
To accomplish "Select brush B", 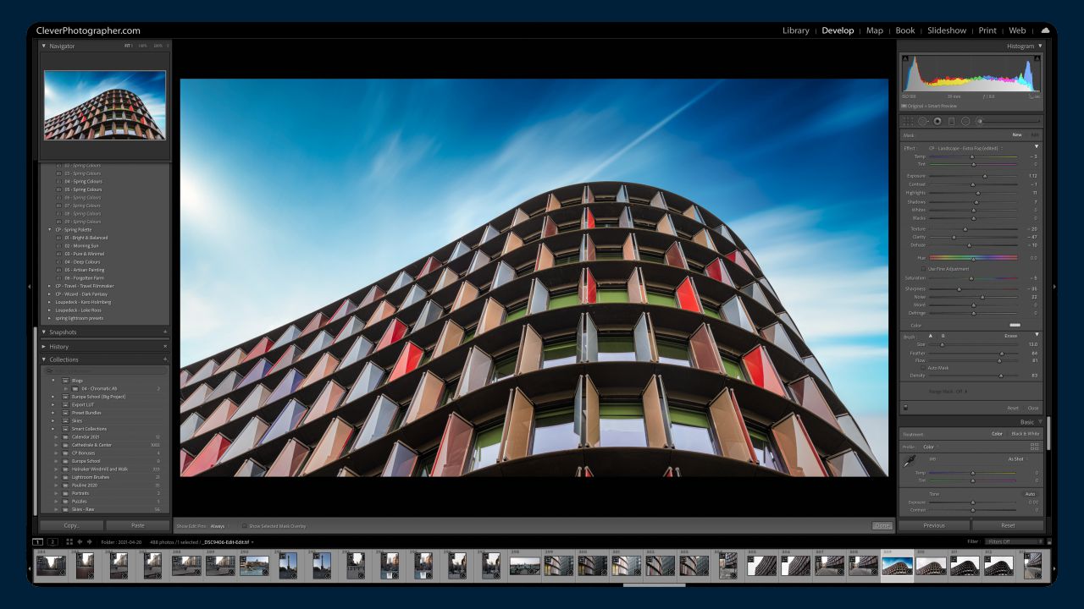I will pyautogui.click(x=943, y=336).
